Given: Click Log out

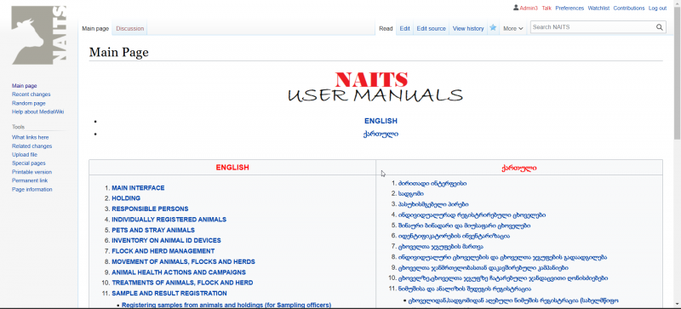Looking at the screenshot, I should pyautogui.click(x=657, y=9).
